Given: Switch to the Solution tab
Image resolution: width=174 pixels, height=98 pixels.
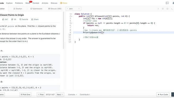Looking at the screenshot, I should [18, 9].
